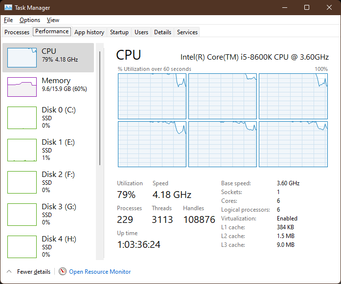The height and width of the screenshot is (284, 341).
Task: Click the Logical processors label
Action: point(246,210)
